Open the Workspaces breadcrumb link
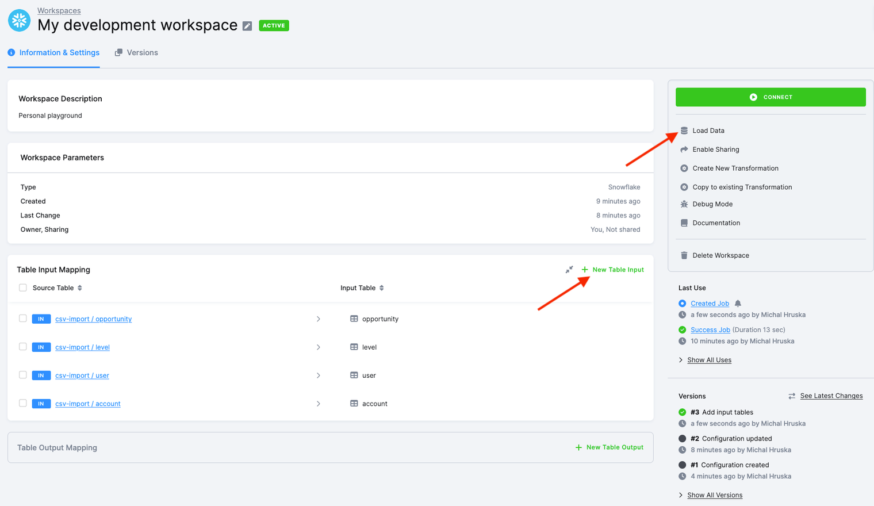874x506 pixels. [x=59, y=10]
